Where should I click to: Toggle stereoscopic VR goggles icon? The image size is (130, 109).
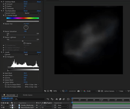coord(51,91)
